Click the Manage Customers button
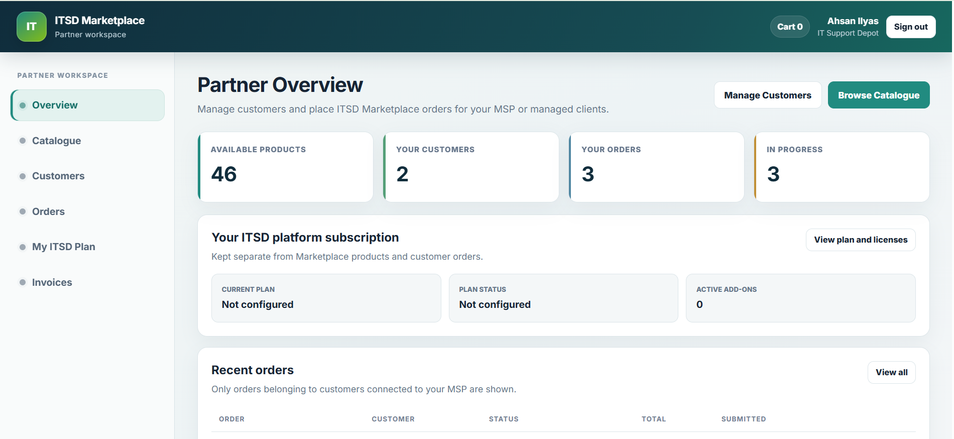This screenshot has height=439, width=954. (768, 95)
